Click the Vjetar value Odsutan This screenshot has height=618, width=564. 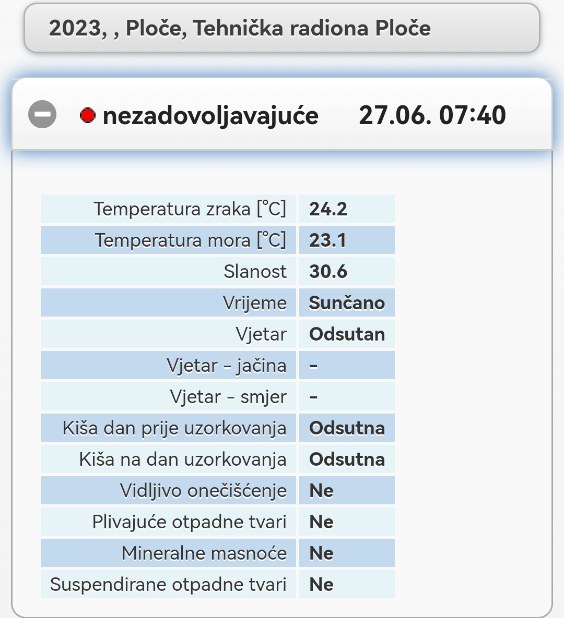point(347,334)
